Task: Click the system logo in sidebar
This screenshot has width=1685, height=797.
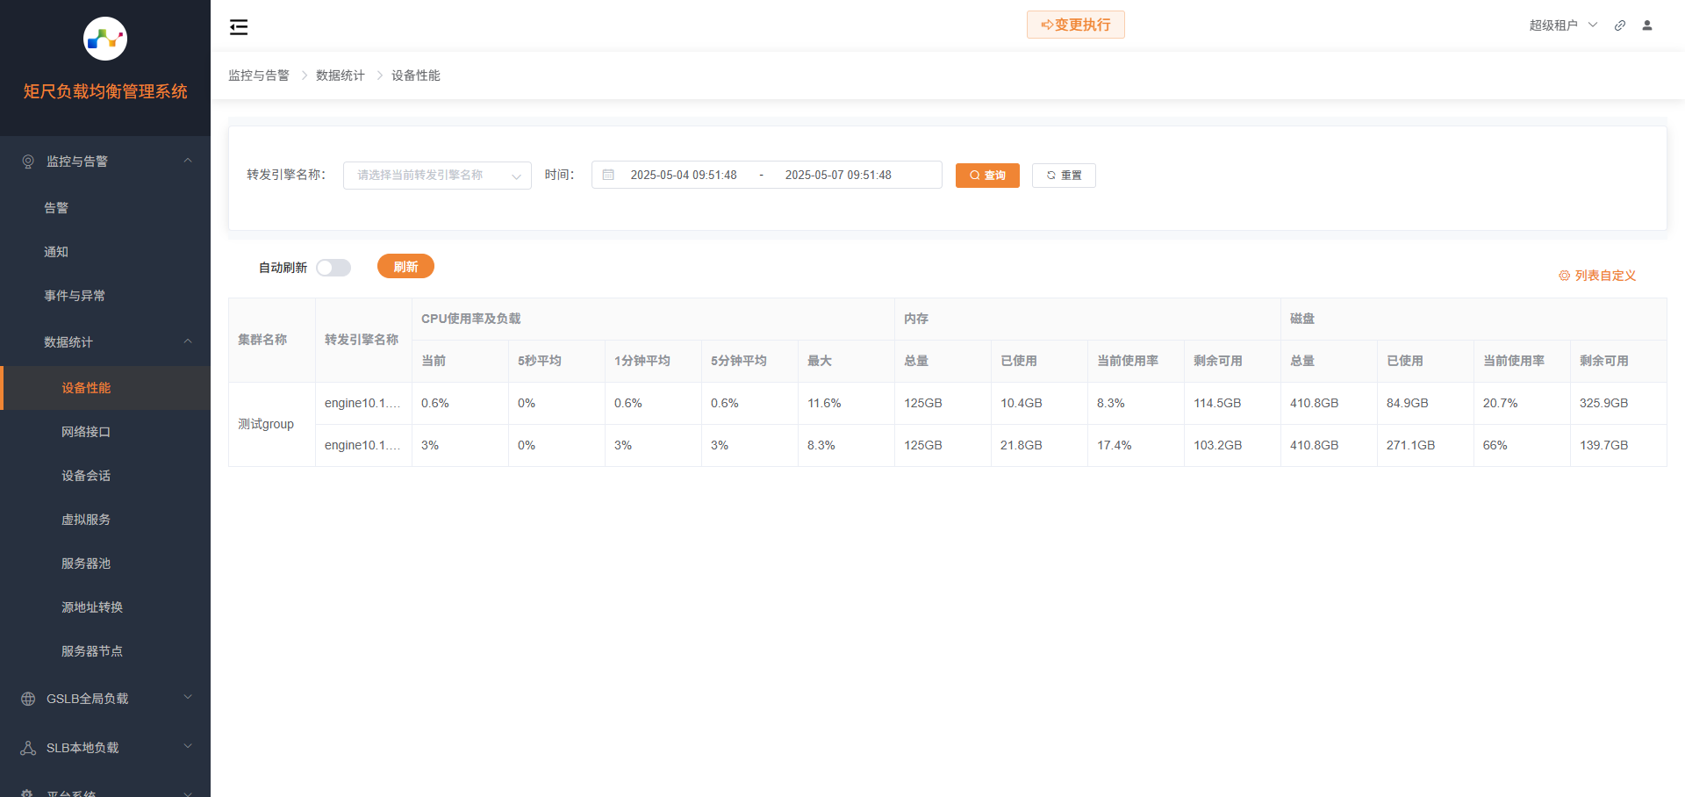Action: (x=105, y=39)
